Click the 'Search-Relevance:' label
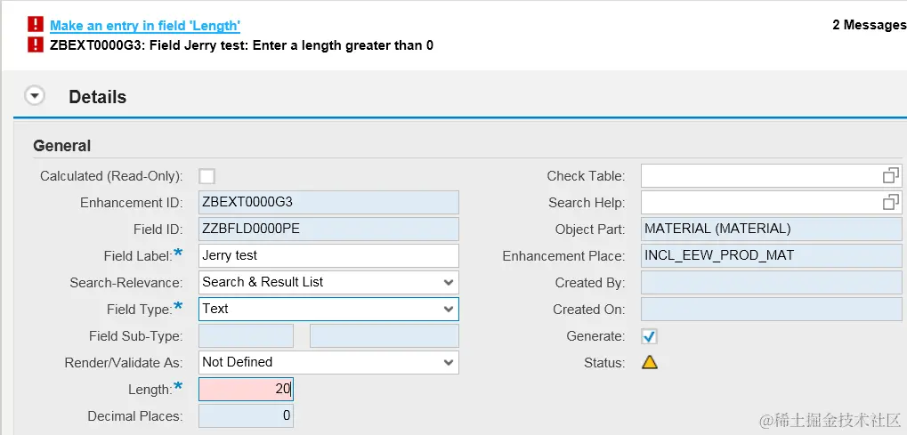907x435 pixels. (126, 283)
